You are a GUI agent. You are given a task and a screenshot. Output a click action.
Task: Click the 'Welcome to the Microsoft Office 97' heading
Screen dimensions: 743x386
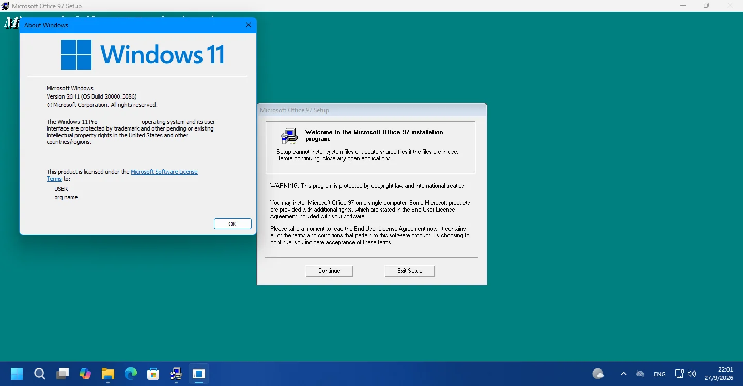374,135
